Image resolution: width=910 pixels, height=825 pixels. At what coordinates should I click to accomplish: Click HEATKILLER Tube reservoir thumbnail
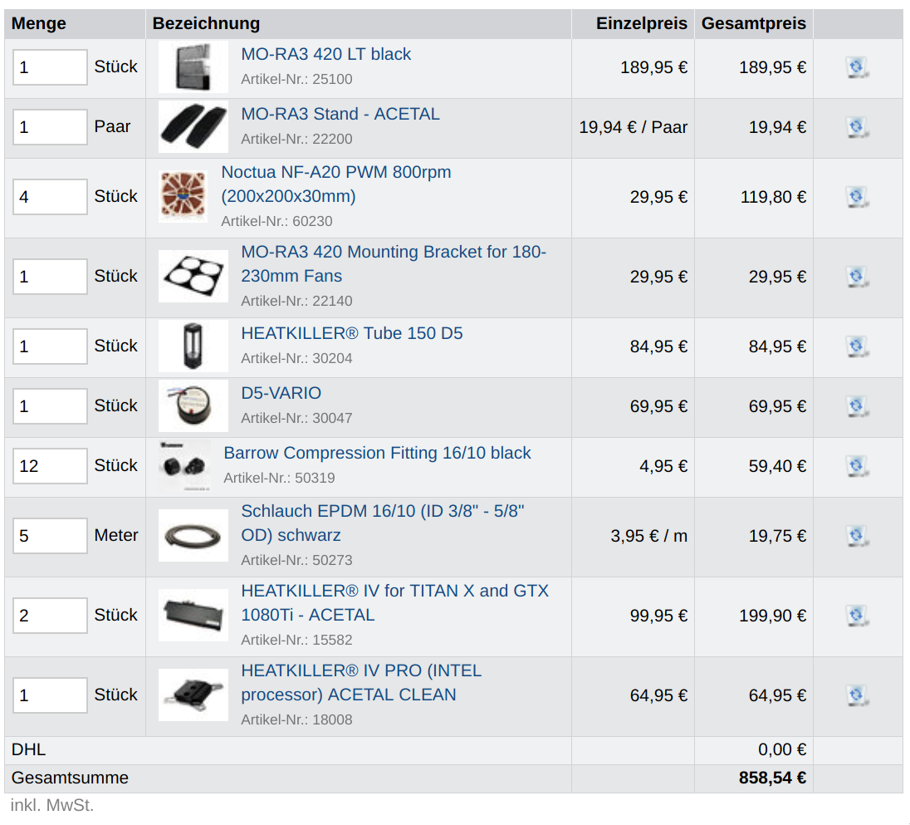pyautogui.click(x=193, y=346)
